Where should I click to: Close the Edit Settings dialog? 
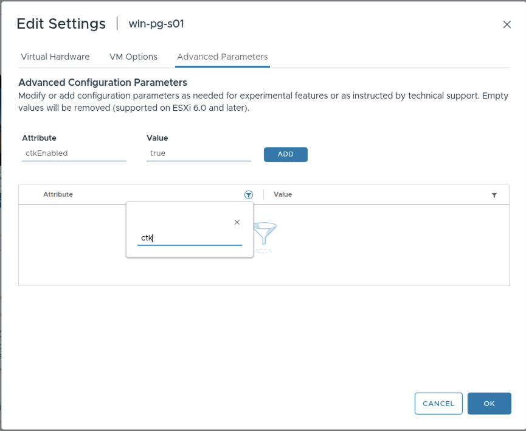(507, 24)
